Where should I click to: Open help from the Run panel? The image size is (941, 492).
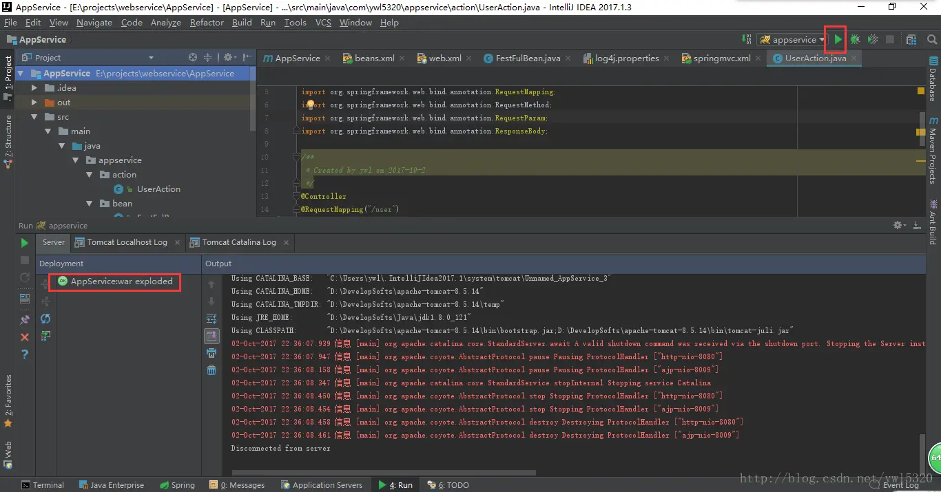pyautogui.click(x=25, y=354)
